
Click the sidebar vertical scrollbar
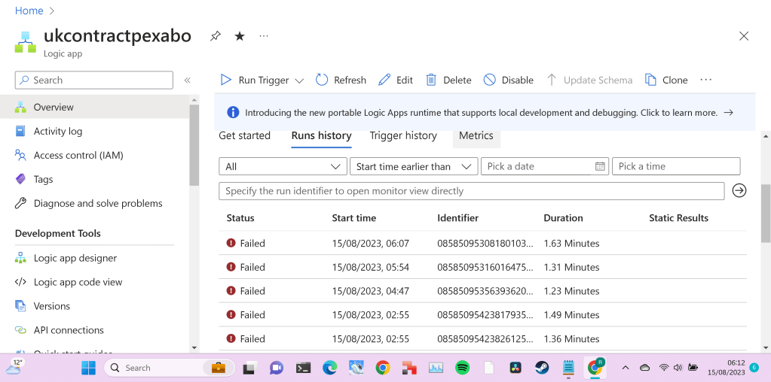[x=194, y=145]
